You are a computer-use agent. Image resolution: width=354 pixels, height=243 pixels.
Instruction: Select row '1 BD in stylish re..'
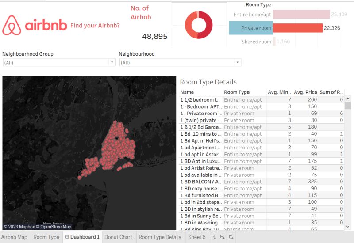(x=262, y=209)
